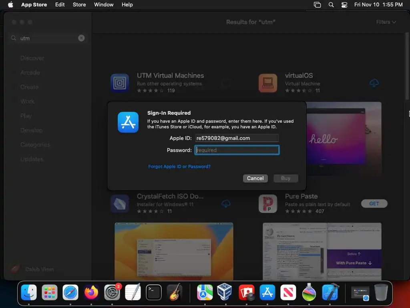
Task: Open the Store menu
Action: tap(79, 4)
